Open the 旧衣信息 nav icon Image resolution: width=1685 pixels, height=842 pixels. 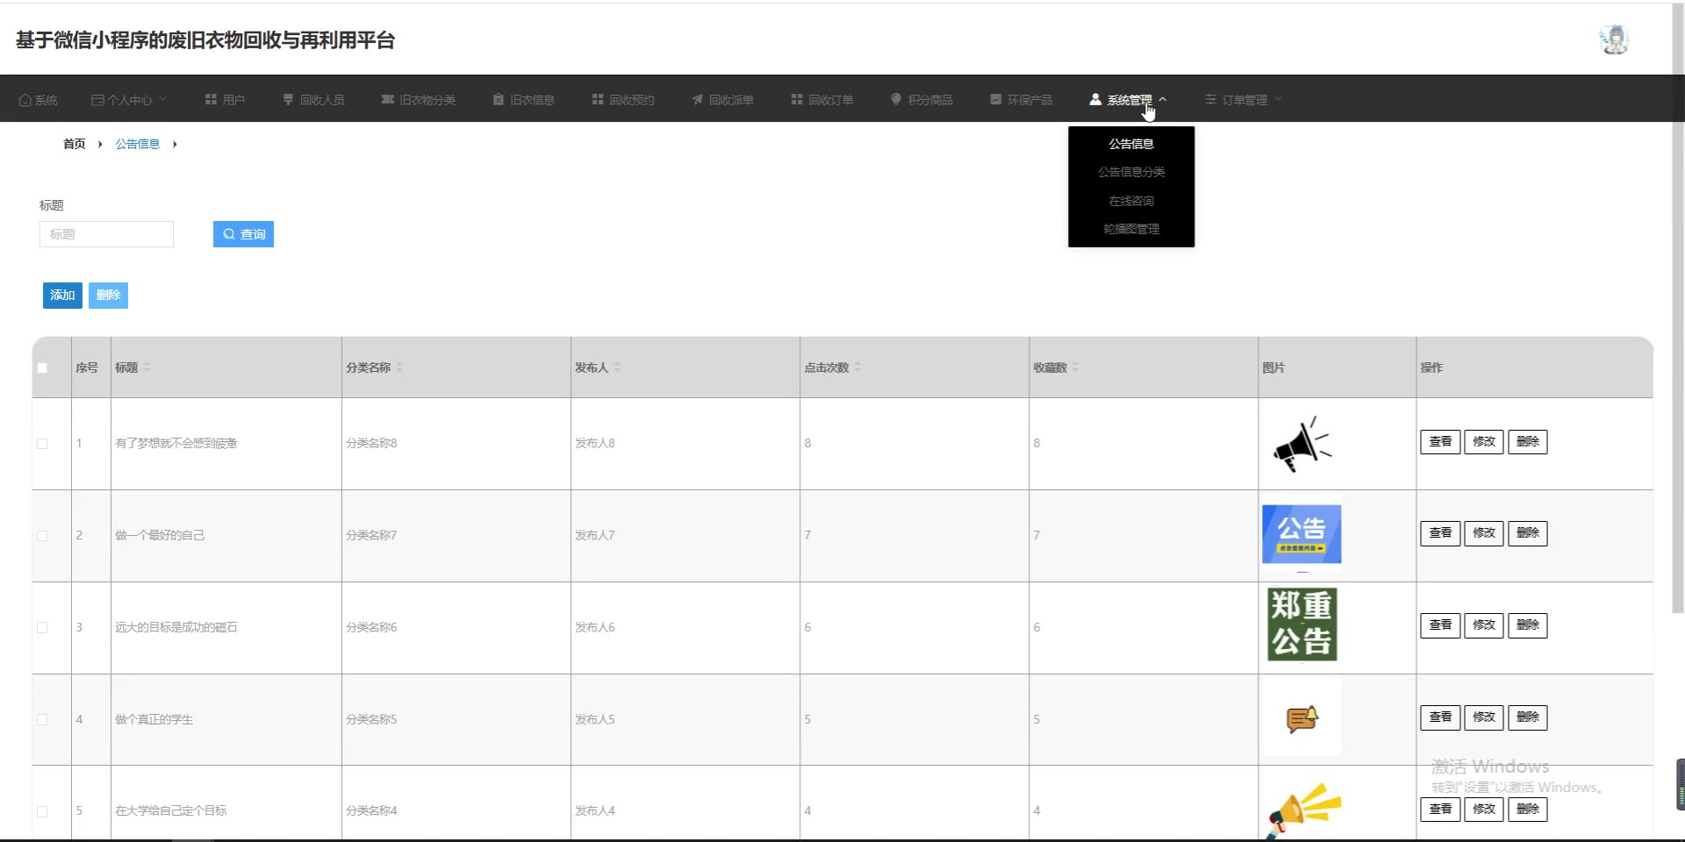[x=498, y=99]
